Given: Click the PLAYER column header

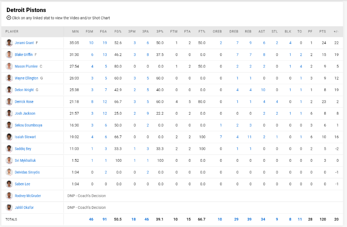Looking at the screenshot, I should pos(12,32).
